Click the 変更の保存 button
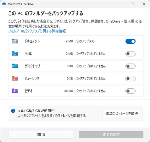Viewport: 150px width, 142px height. [111, 134]
